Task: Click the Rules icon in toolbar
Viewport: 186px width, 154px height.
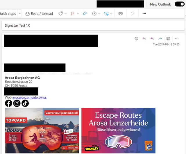Action: point(106,14)
